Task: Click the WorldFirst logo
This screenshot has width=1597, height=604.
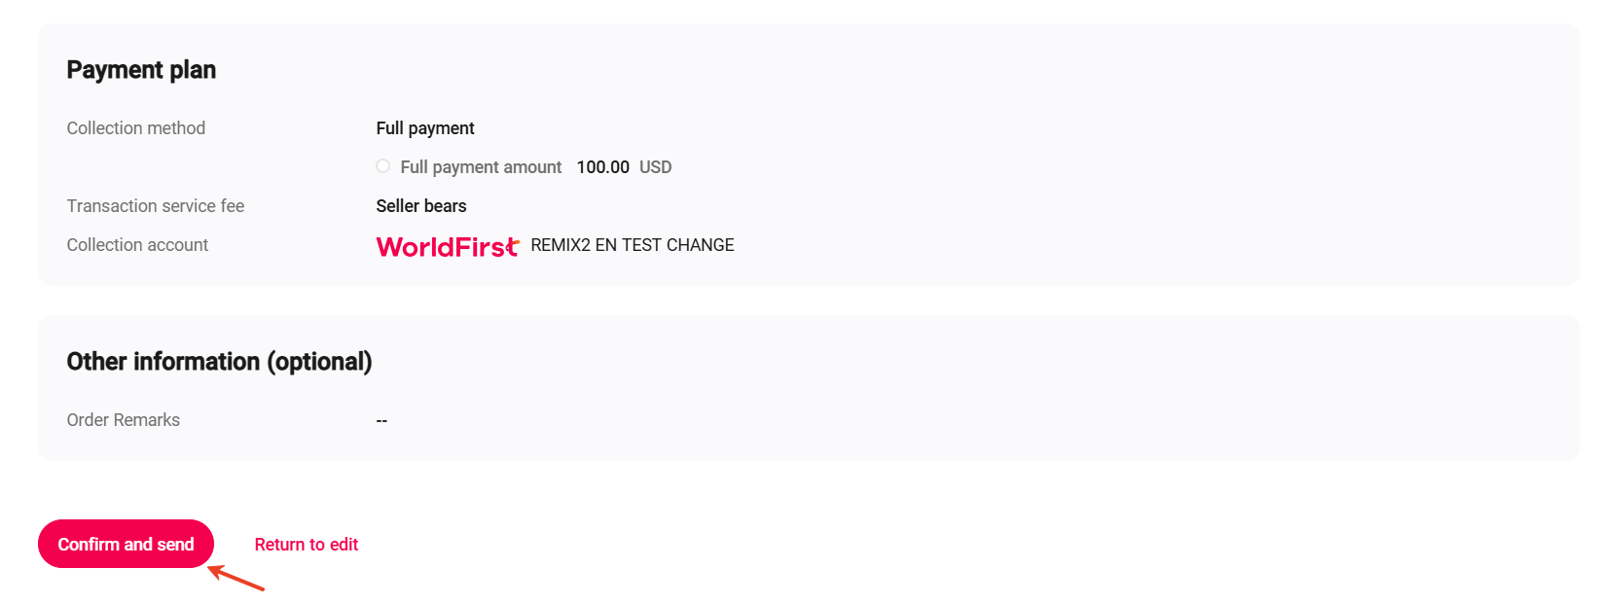Action: (447, 245)
